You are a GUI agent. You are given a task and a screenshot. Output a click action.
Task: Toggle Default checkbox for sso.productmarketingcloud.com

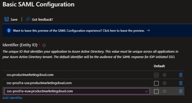[x=156, y=75]
